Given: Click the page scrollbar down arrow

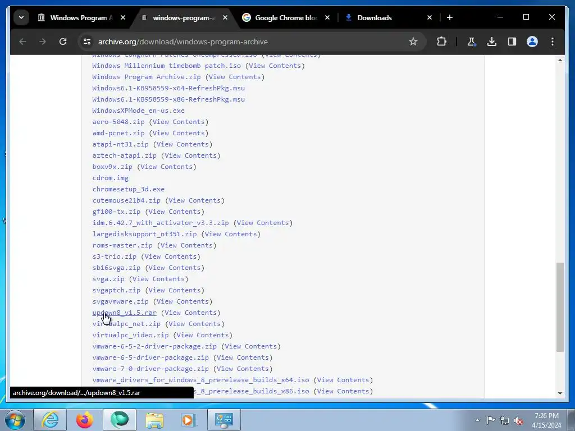Looking at the screenshot, I should 560,393.
